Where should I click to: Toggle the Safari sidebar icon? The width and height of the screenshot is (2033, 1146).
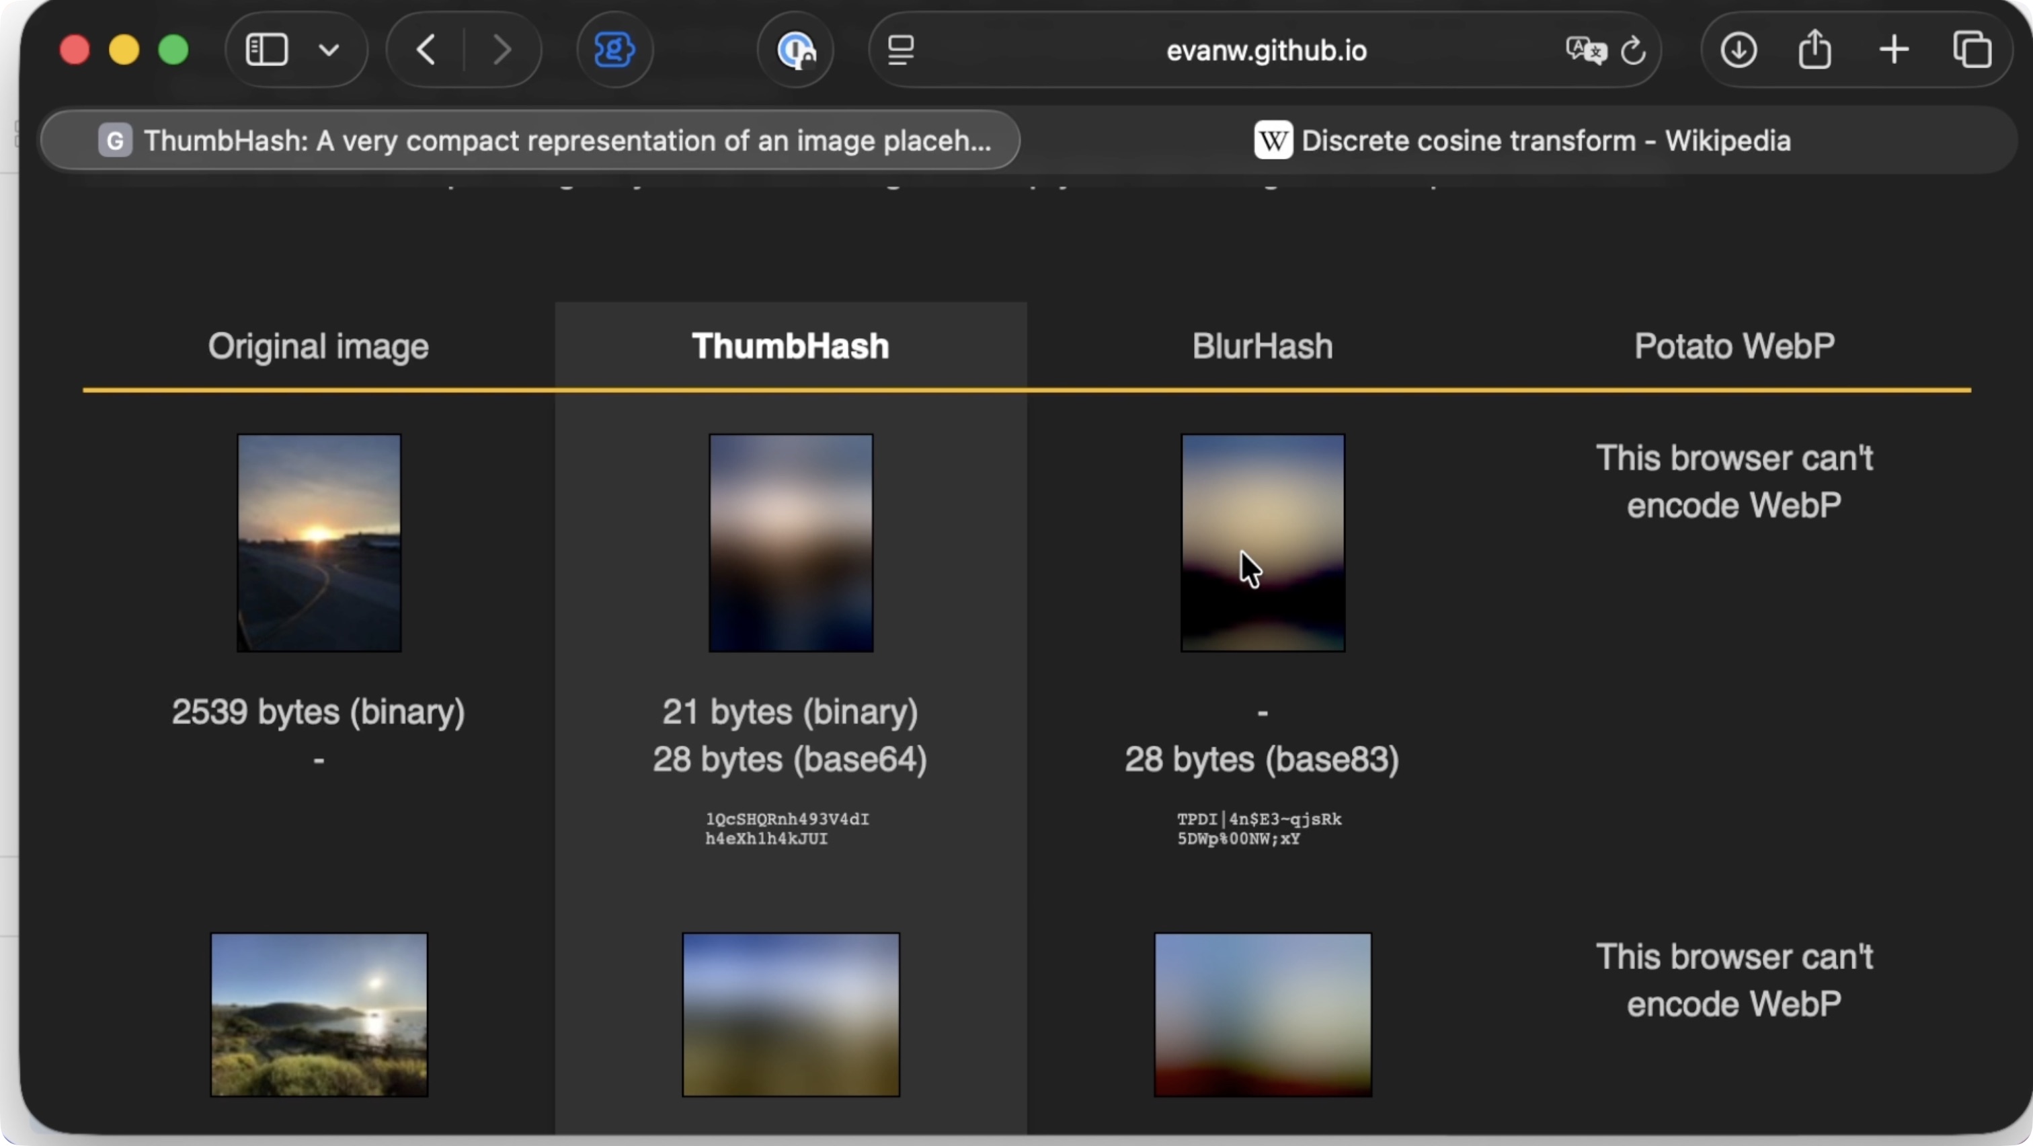pyautogui.click(x=267, y=50)
